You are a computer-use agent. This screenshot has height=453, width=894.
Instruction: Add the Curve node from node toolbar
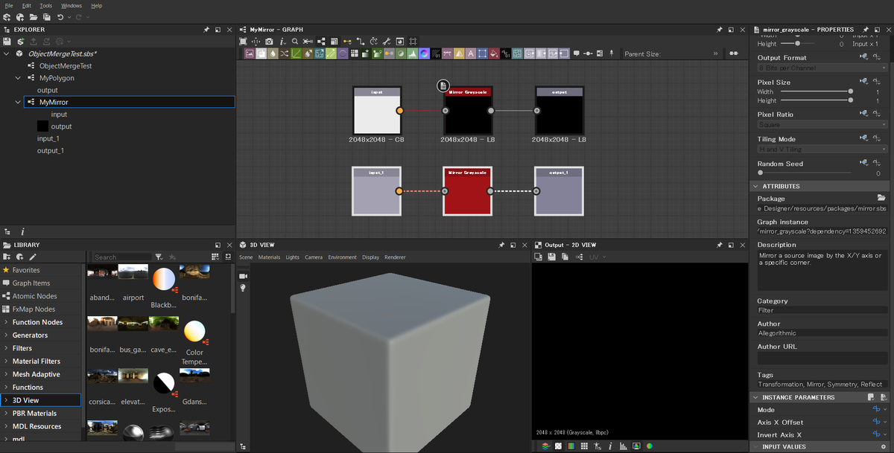tap(296, 54)
